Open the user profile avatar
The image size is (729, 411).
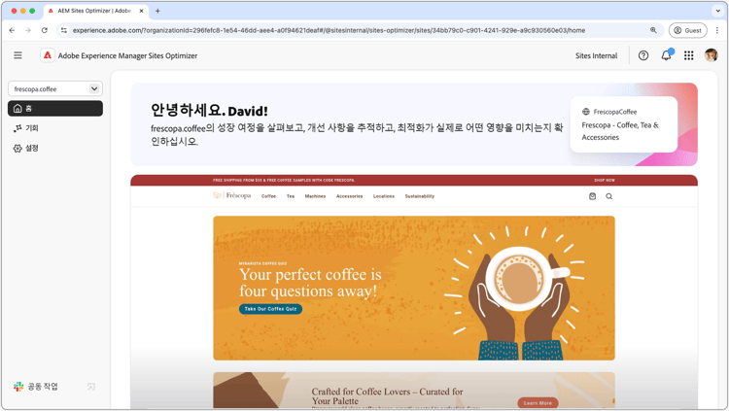coord(711,55)
